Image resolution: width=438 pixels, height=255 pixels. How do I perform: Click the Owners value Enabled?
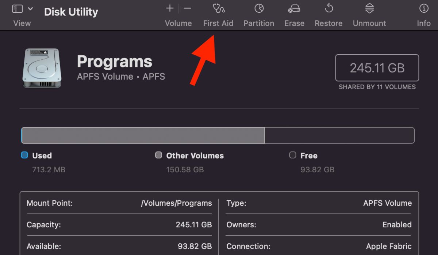[397, 225]
